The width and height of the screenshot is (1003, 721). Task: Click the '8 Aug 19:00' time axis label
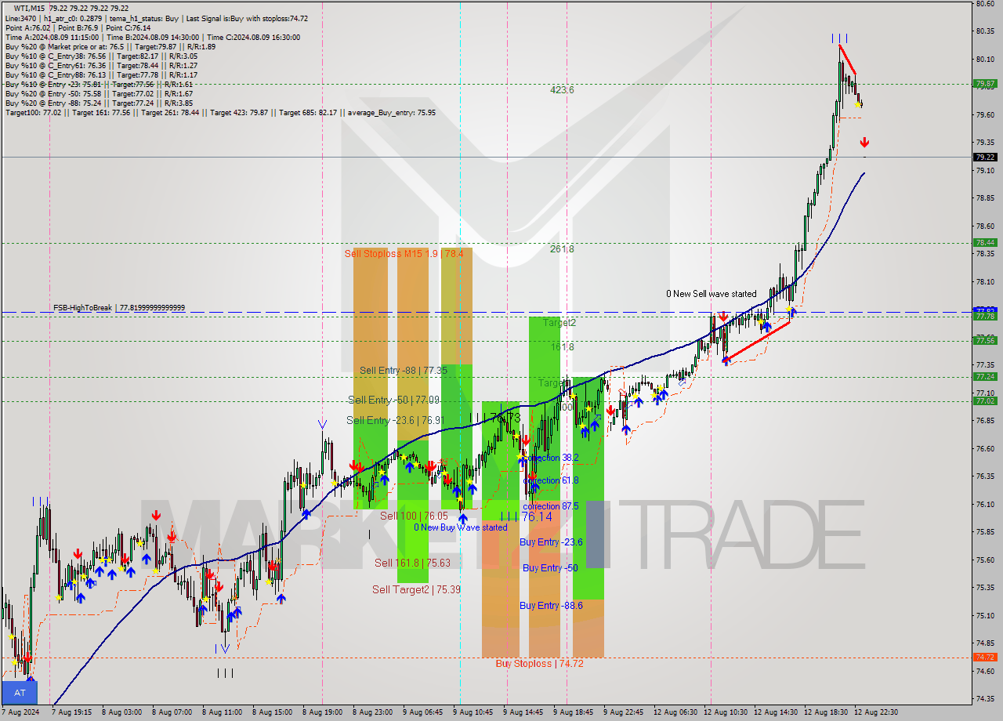point(323,712)
